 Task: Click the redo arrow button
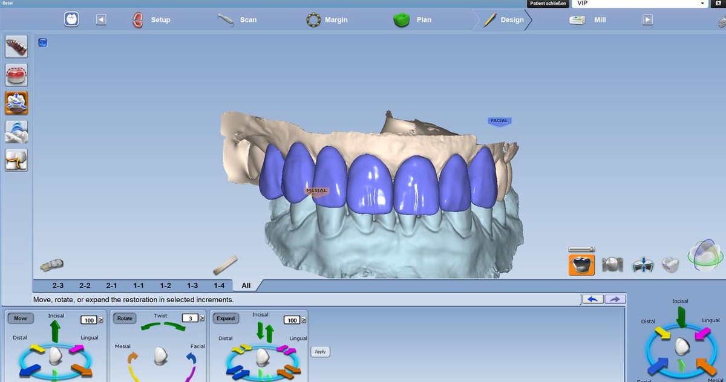[x=615, y=299]
